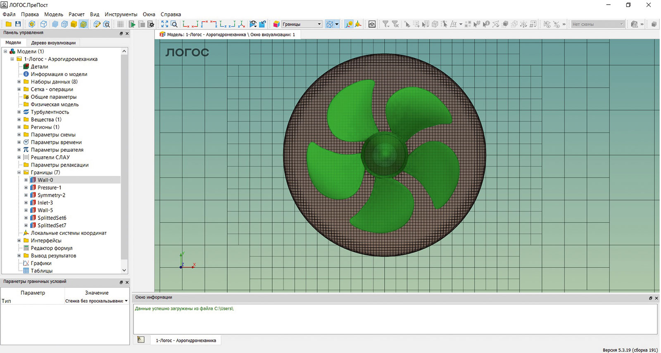
Task: Click the magnifier zoom tool icon
Action: (174, 24)
